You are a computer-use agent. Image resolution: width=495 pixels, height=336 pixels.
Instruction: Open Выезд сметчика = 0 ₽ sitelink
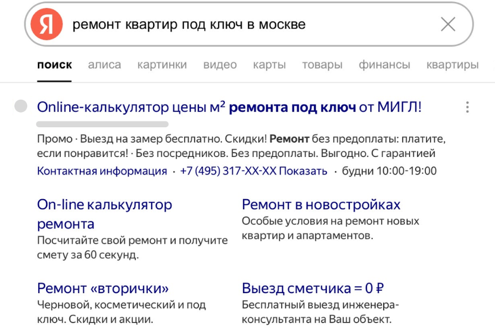click(313, 288)
